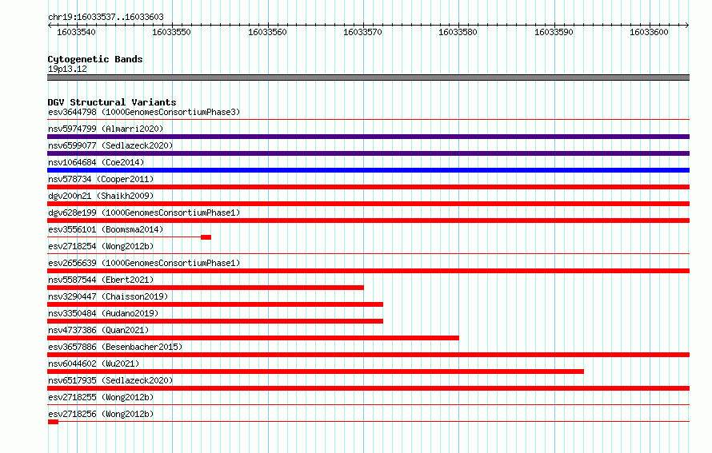The width and height of the screenshot is (712, 453).
Task: Select the red bar of nsv578734
Action: [368, 187]
